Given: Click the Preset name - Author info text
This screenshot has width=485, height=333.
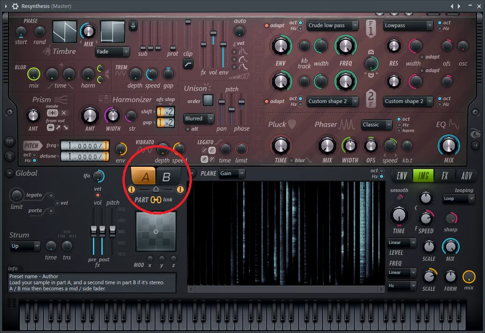Looking at the screenshot, I should pos(33,276).
